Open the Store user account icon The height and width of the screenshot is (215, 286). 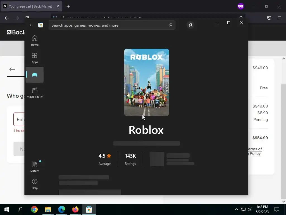(190, 25)
